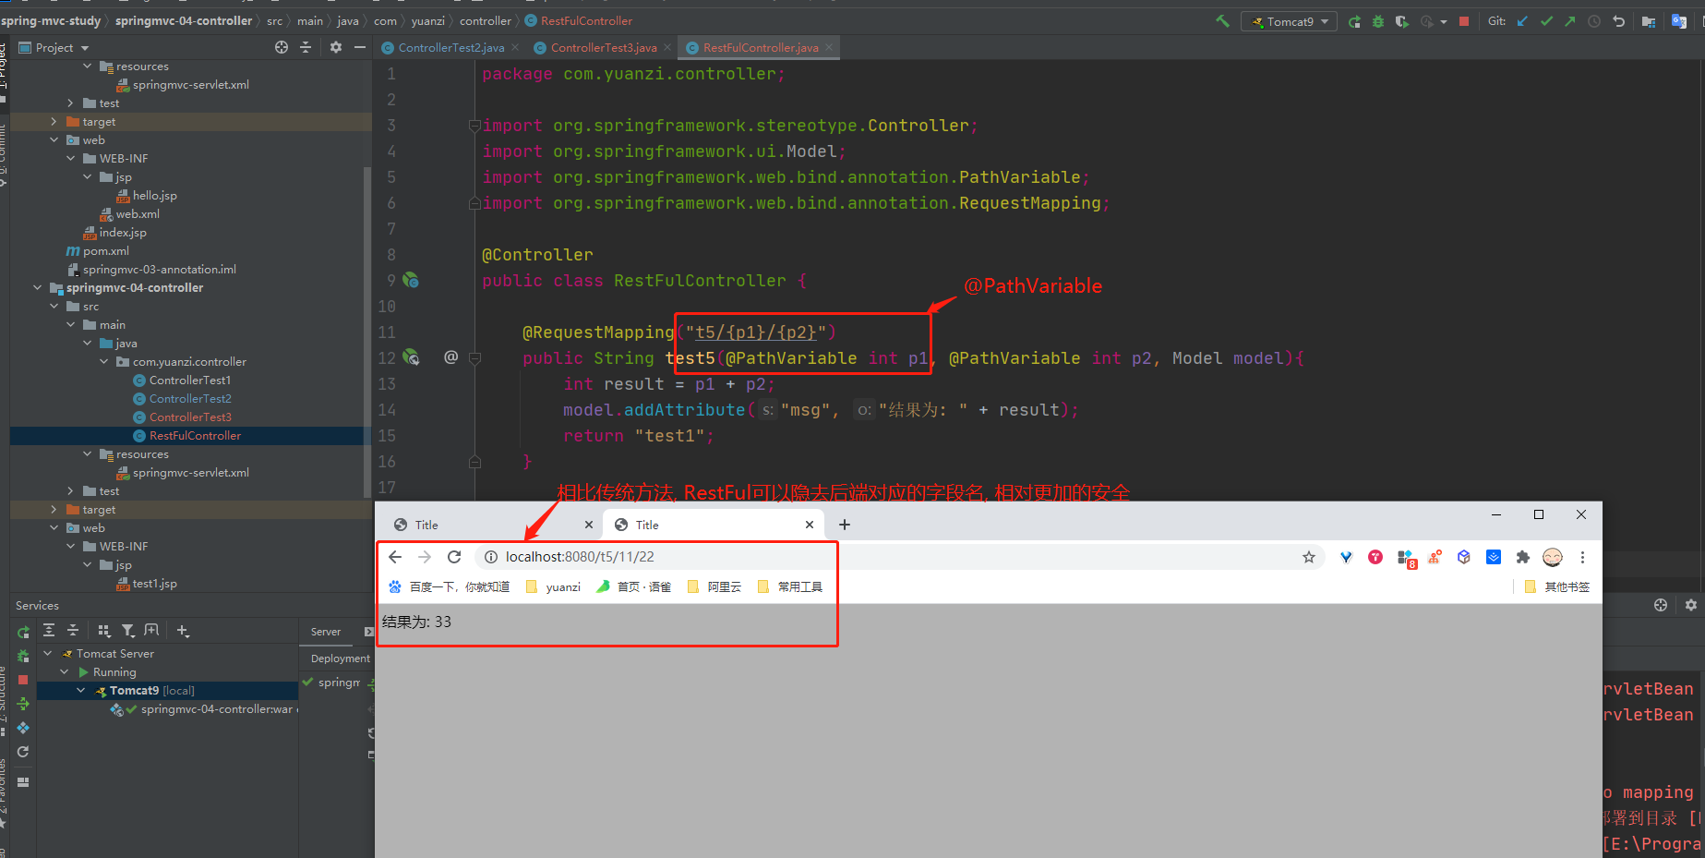1705x858 pixels.
Task: Select the Server tab in Services
Action: 326,632
